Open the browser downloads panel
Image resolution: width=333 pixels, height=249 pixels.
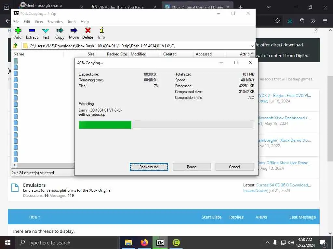[290, 21]
